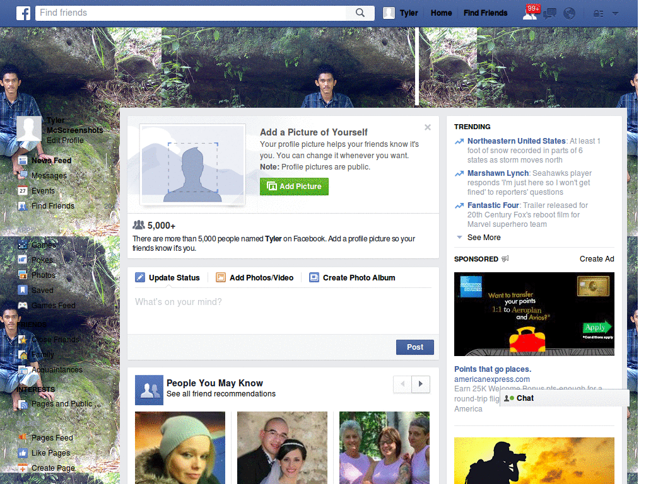Click the People You May Know icon
This screenshot has height=484, width=646.
(x=149, y=390)
